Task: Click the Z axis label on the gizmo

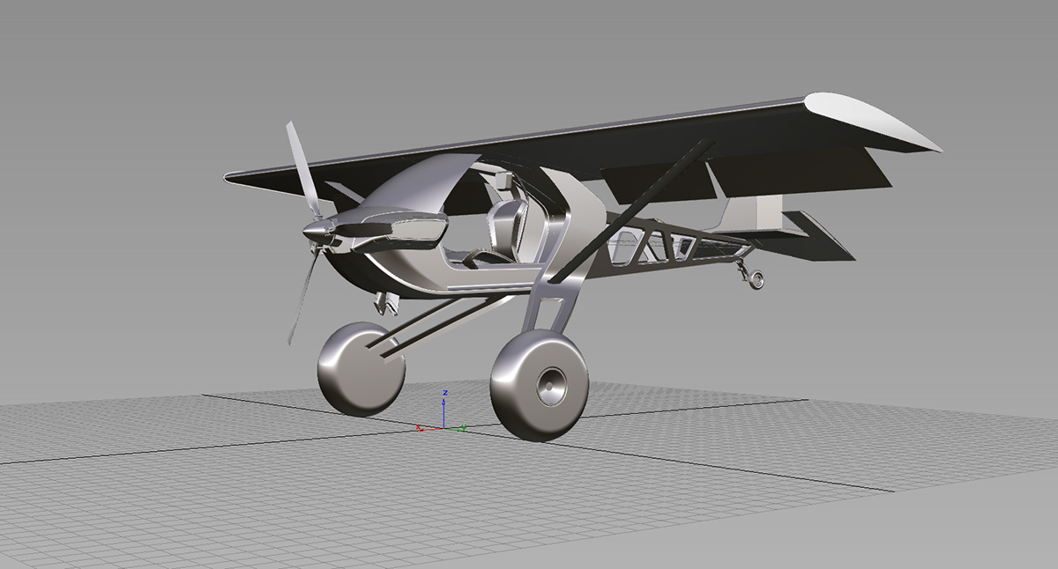Action: 445,393
